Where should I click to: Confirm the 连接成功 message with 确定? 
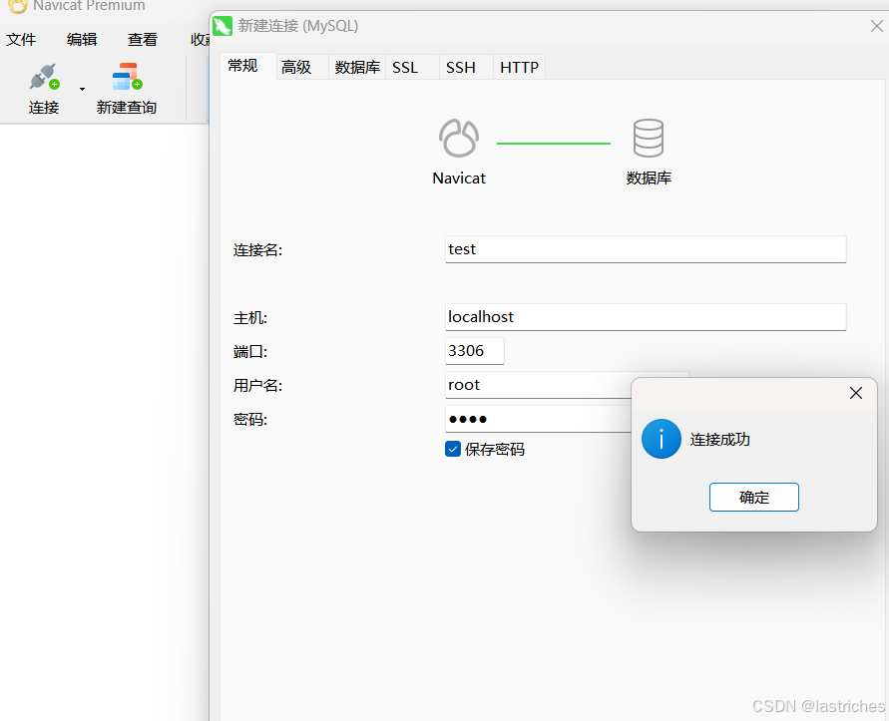click(754, 497)
